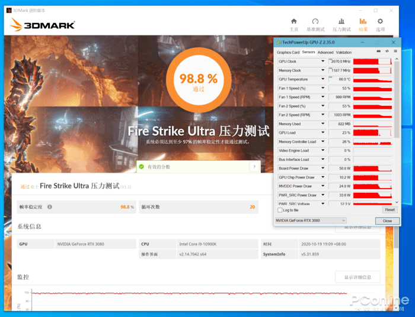Open the Benchmarks (基准测试) gauge icon
415x317 pixels.
point(315,21)
